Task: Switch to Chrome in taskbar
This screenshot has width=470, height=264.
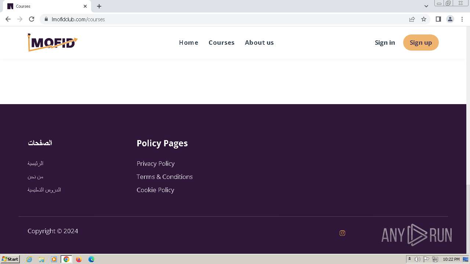Action: (66, 259)
